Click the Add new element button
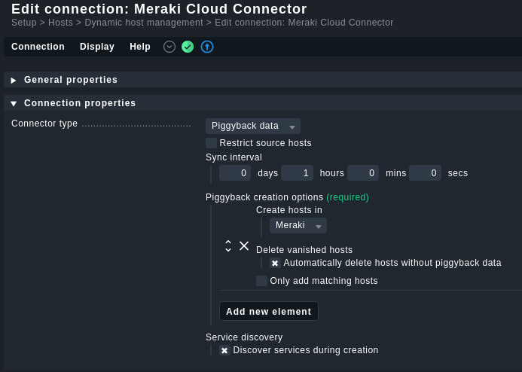 [x=269, y=312]
